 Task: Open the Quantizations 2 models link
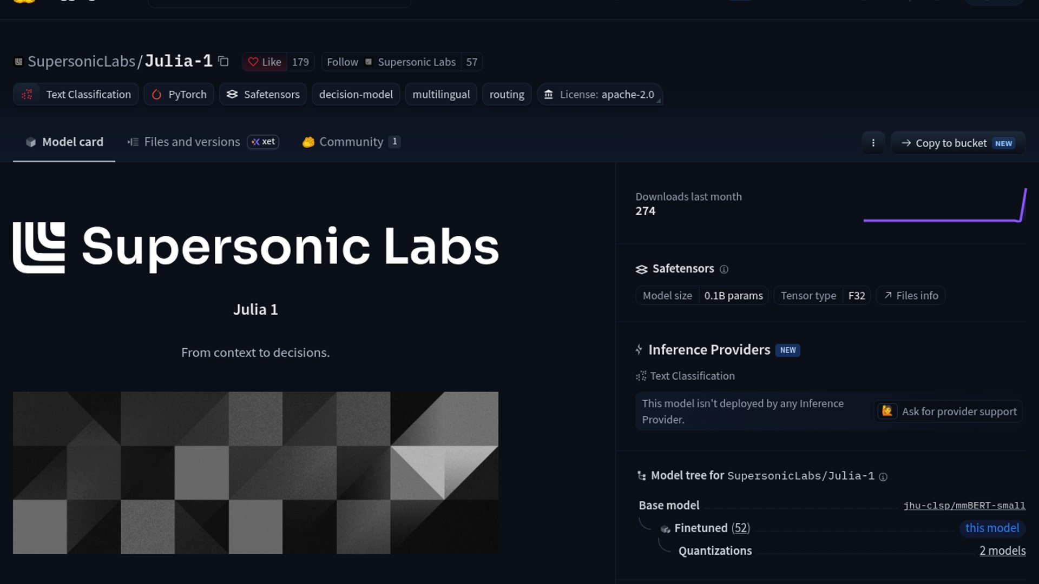point(1002,550)
